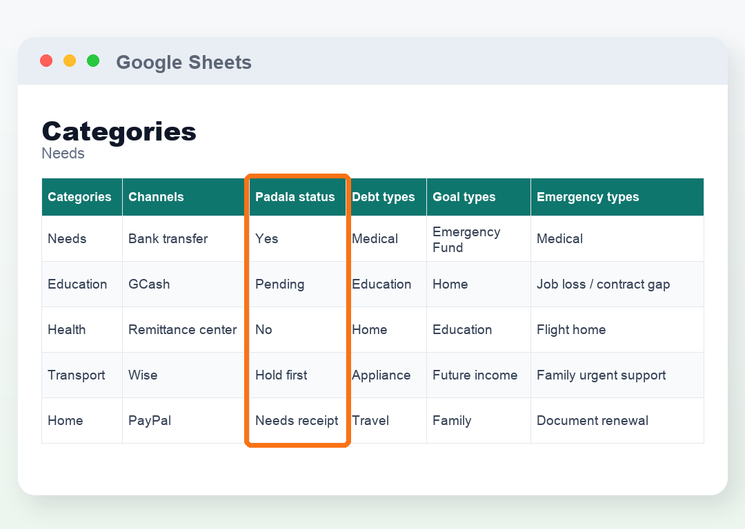Select the Categories column header
Screen dimensions: 745x529
(82, 197)
